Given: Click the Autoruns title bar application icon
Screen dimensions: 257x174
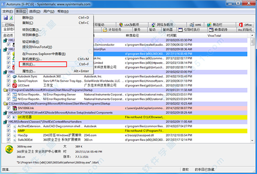Looking at the screenshot, I should coord(3,4).
